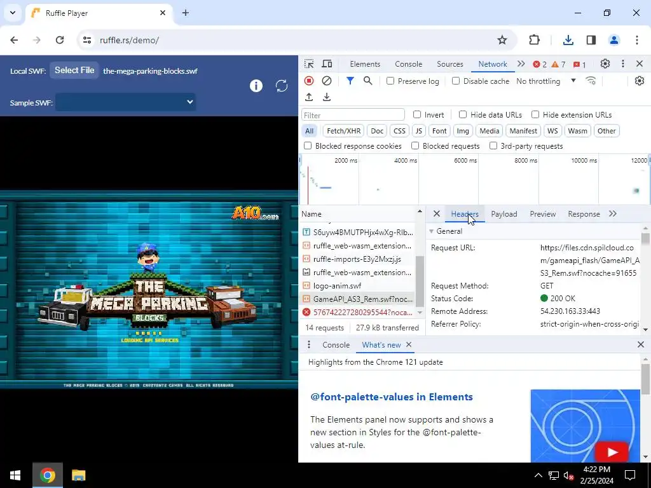Open the Sample SWF dropdown

(125, 102)
